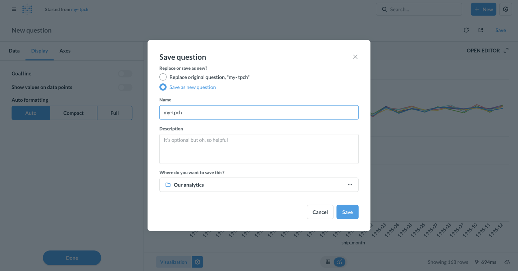Click the open-in-new-window share icon
The image size is (518, 271).
coord(481,30)
